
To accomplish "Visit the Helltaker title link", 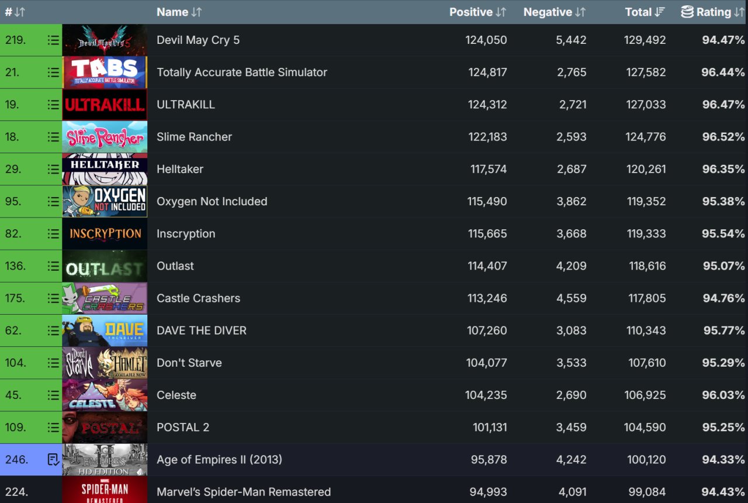I will pyautogui.click(x=180, y=169).
